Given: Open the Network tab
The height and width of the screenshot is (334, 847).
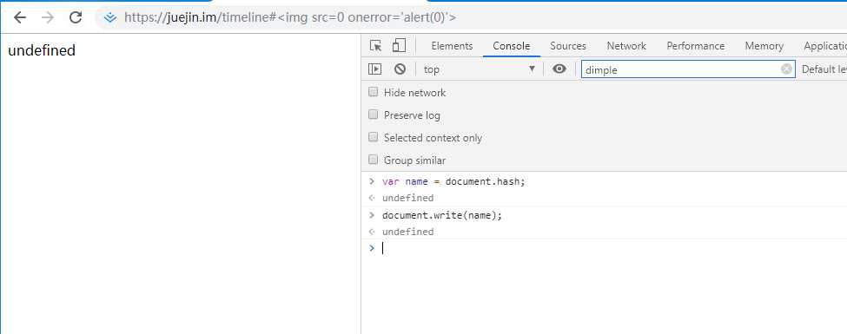Looking at the screenshot, I should point(626,46).
